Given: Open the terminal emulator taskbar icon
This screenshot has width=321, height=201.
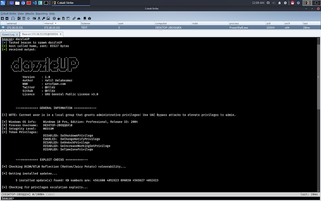Looking at the screenshot, I should (46, 3).
